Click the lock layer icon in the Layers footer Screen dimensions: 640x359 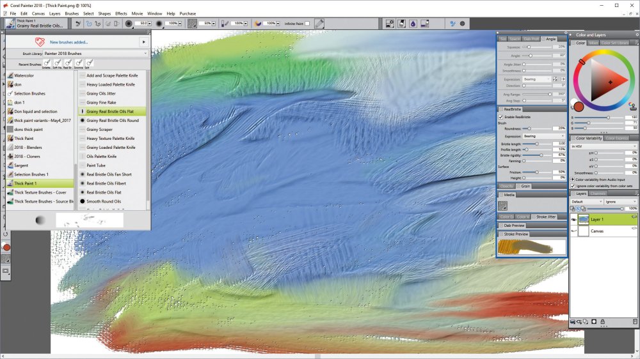(602, 321)
